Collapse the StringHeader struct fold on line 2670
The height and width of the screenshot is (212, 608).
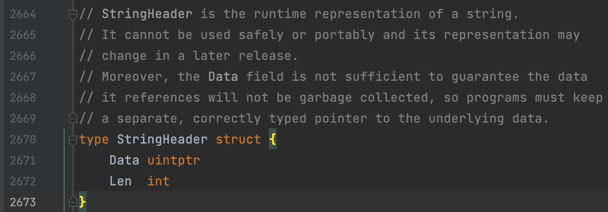click(73, 140)
